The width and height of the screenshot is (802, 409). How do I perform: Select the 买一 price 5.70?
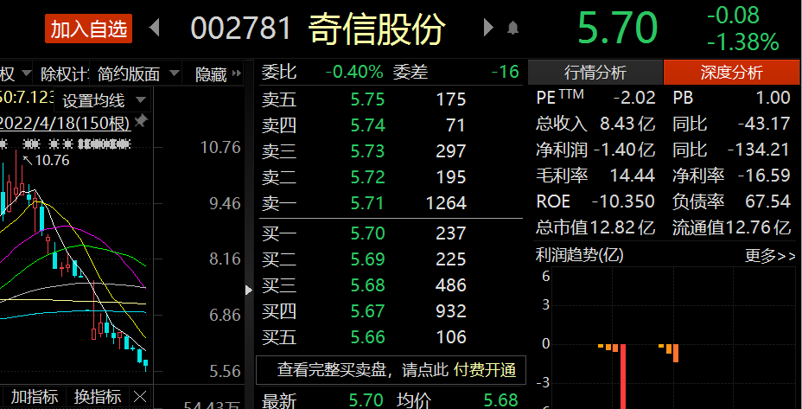tap(367, 233)
